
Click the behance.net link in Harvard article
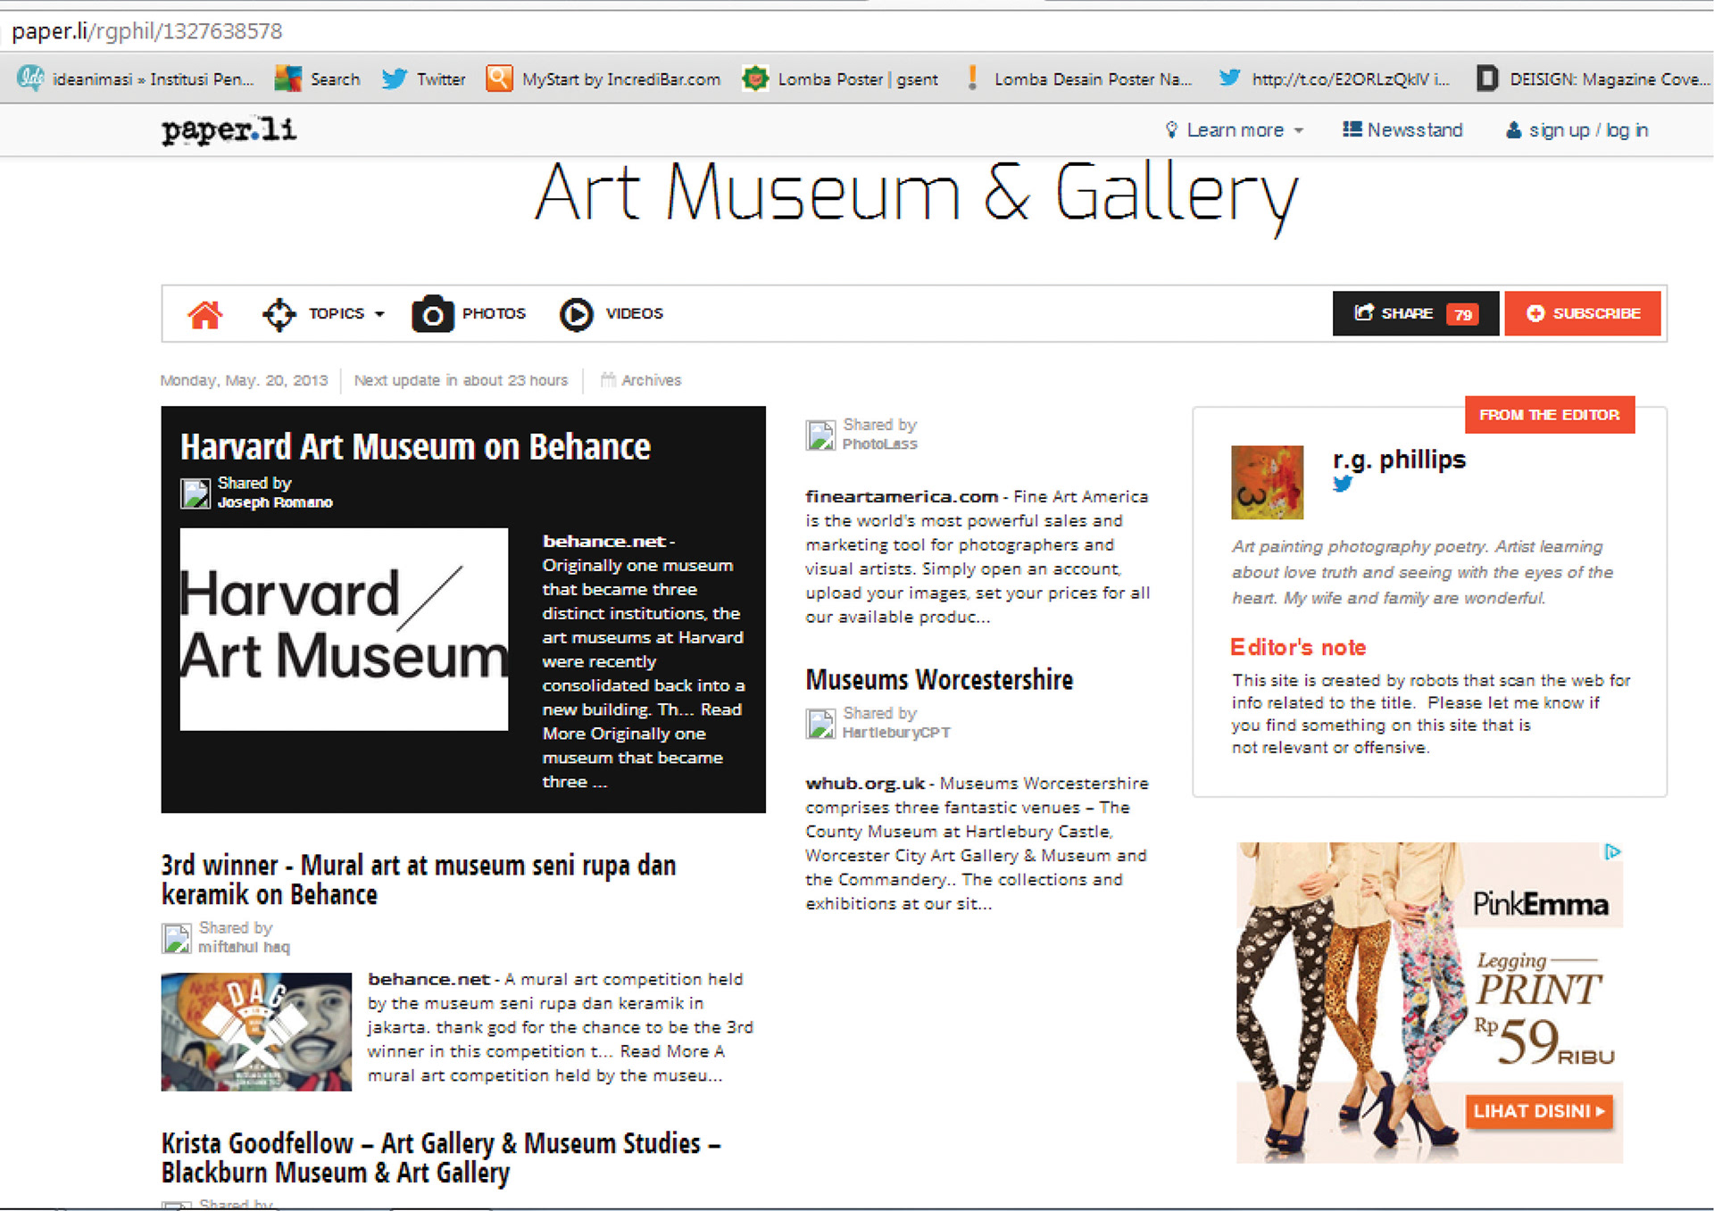tap(604, 541)
